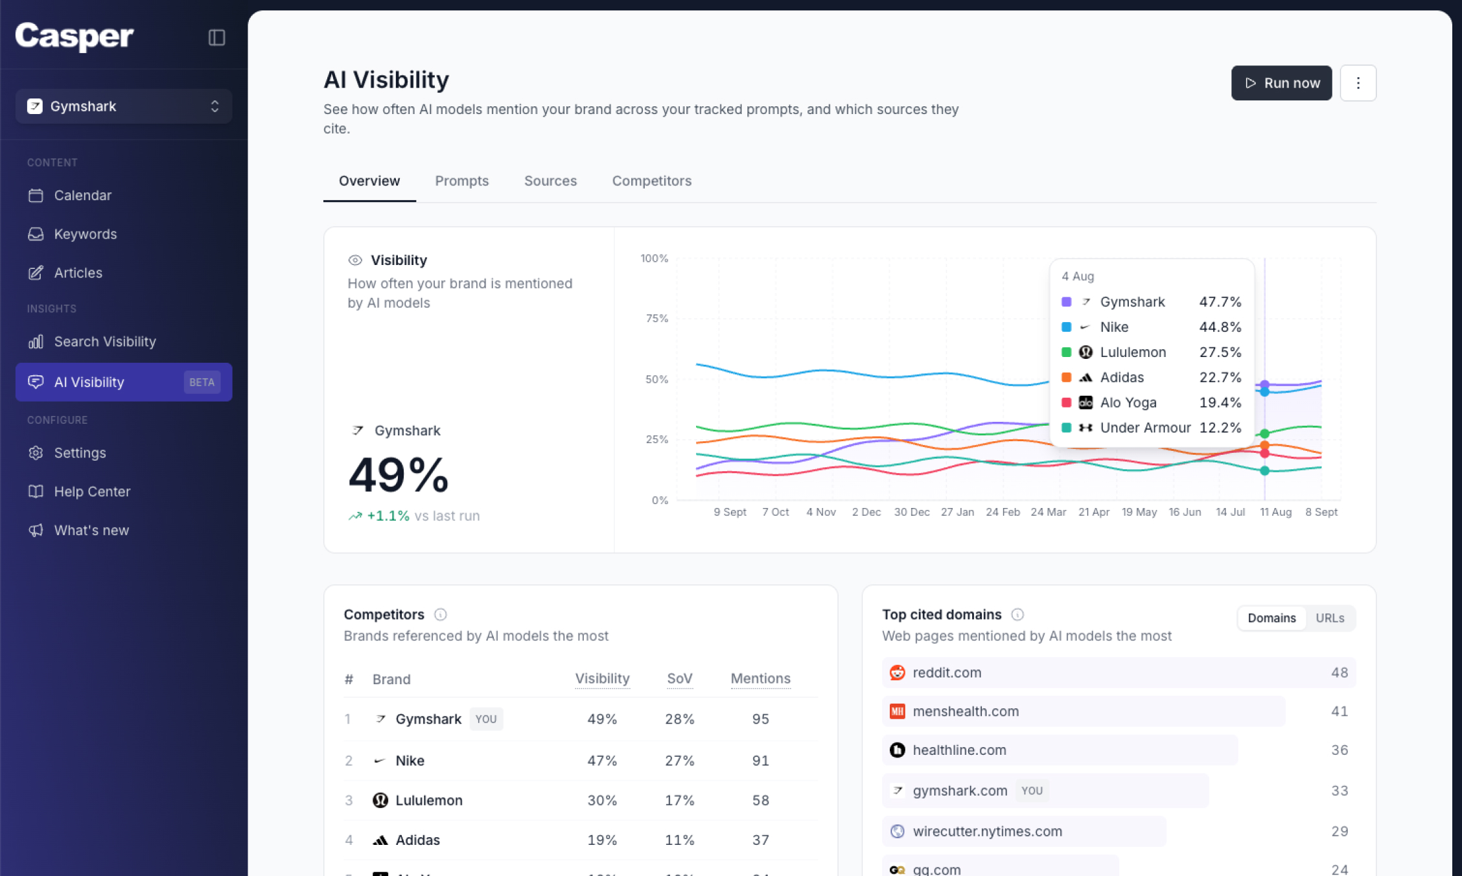Click the purple Gymshark point on chart line
1462x876 pixels.
click(1264, 385)
